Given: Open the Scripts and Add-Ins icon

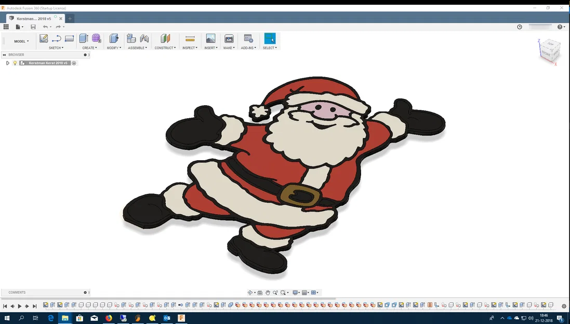Looking at the screenshot, I should click(x=248, y=38).
